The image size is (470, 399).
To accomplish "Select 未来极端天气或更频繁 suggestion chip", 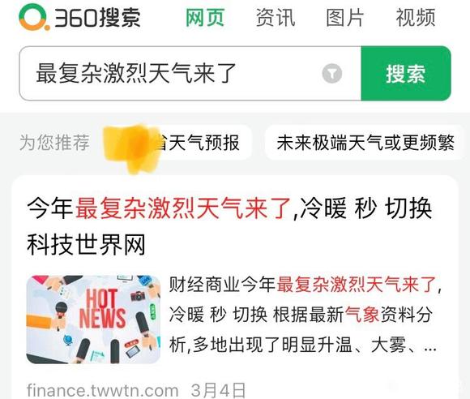I will pos(365,143).
